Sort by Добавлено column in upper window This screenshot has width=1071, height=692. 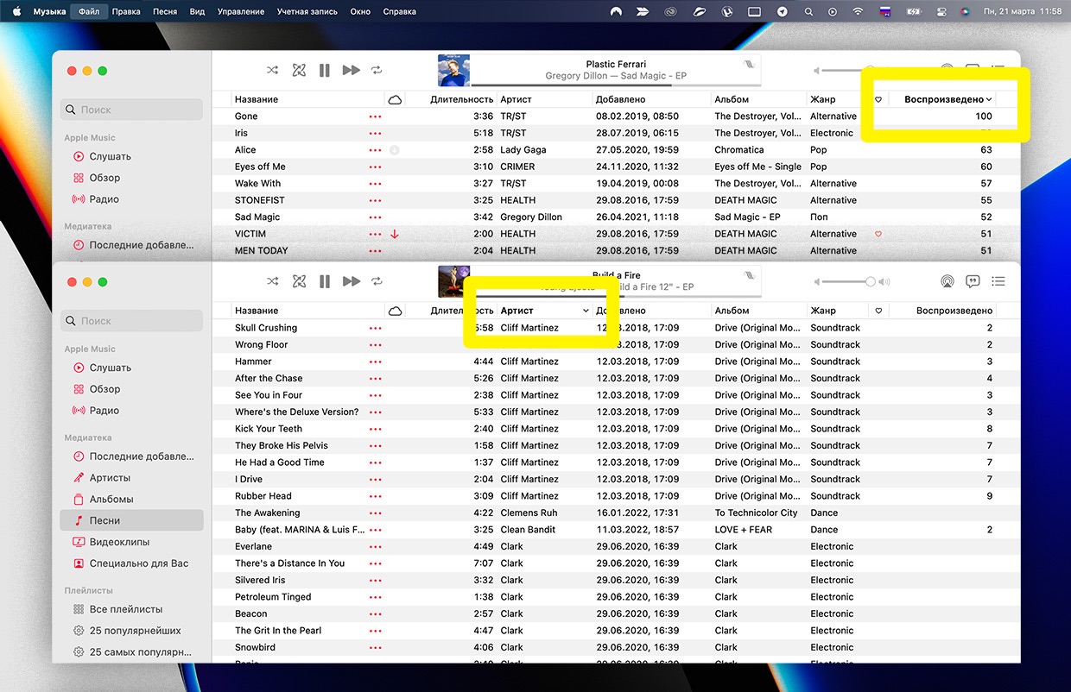tap(621, 100)
